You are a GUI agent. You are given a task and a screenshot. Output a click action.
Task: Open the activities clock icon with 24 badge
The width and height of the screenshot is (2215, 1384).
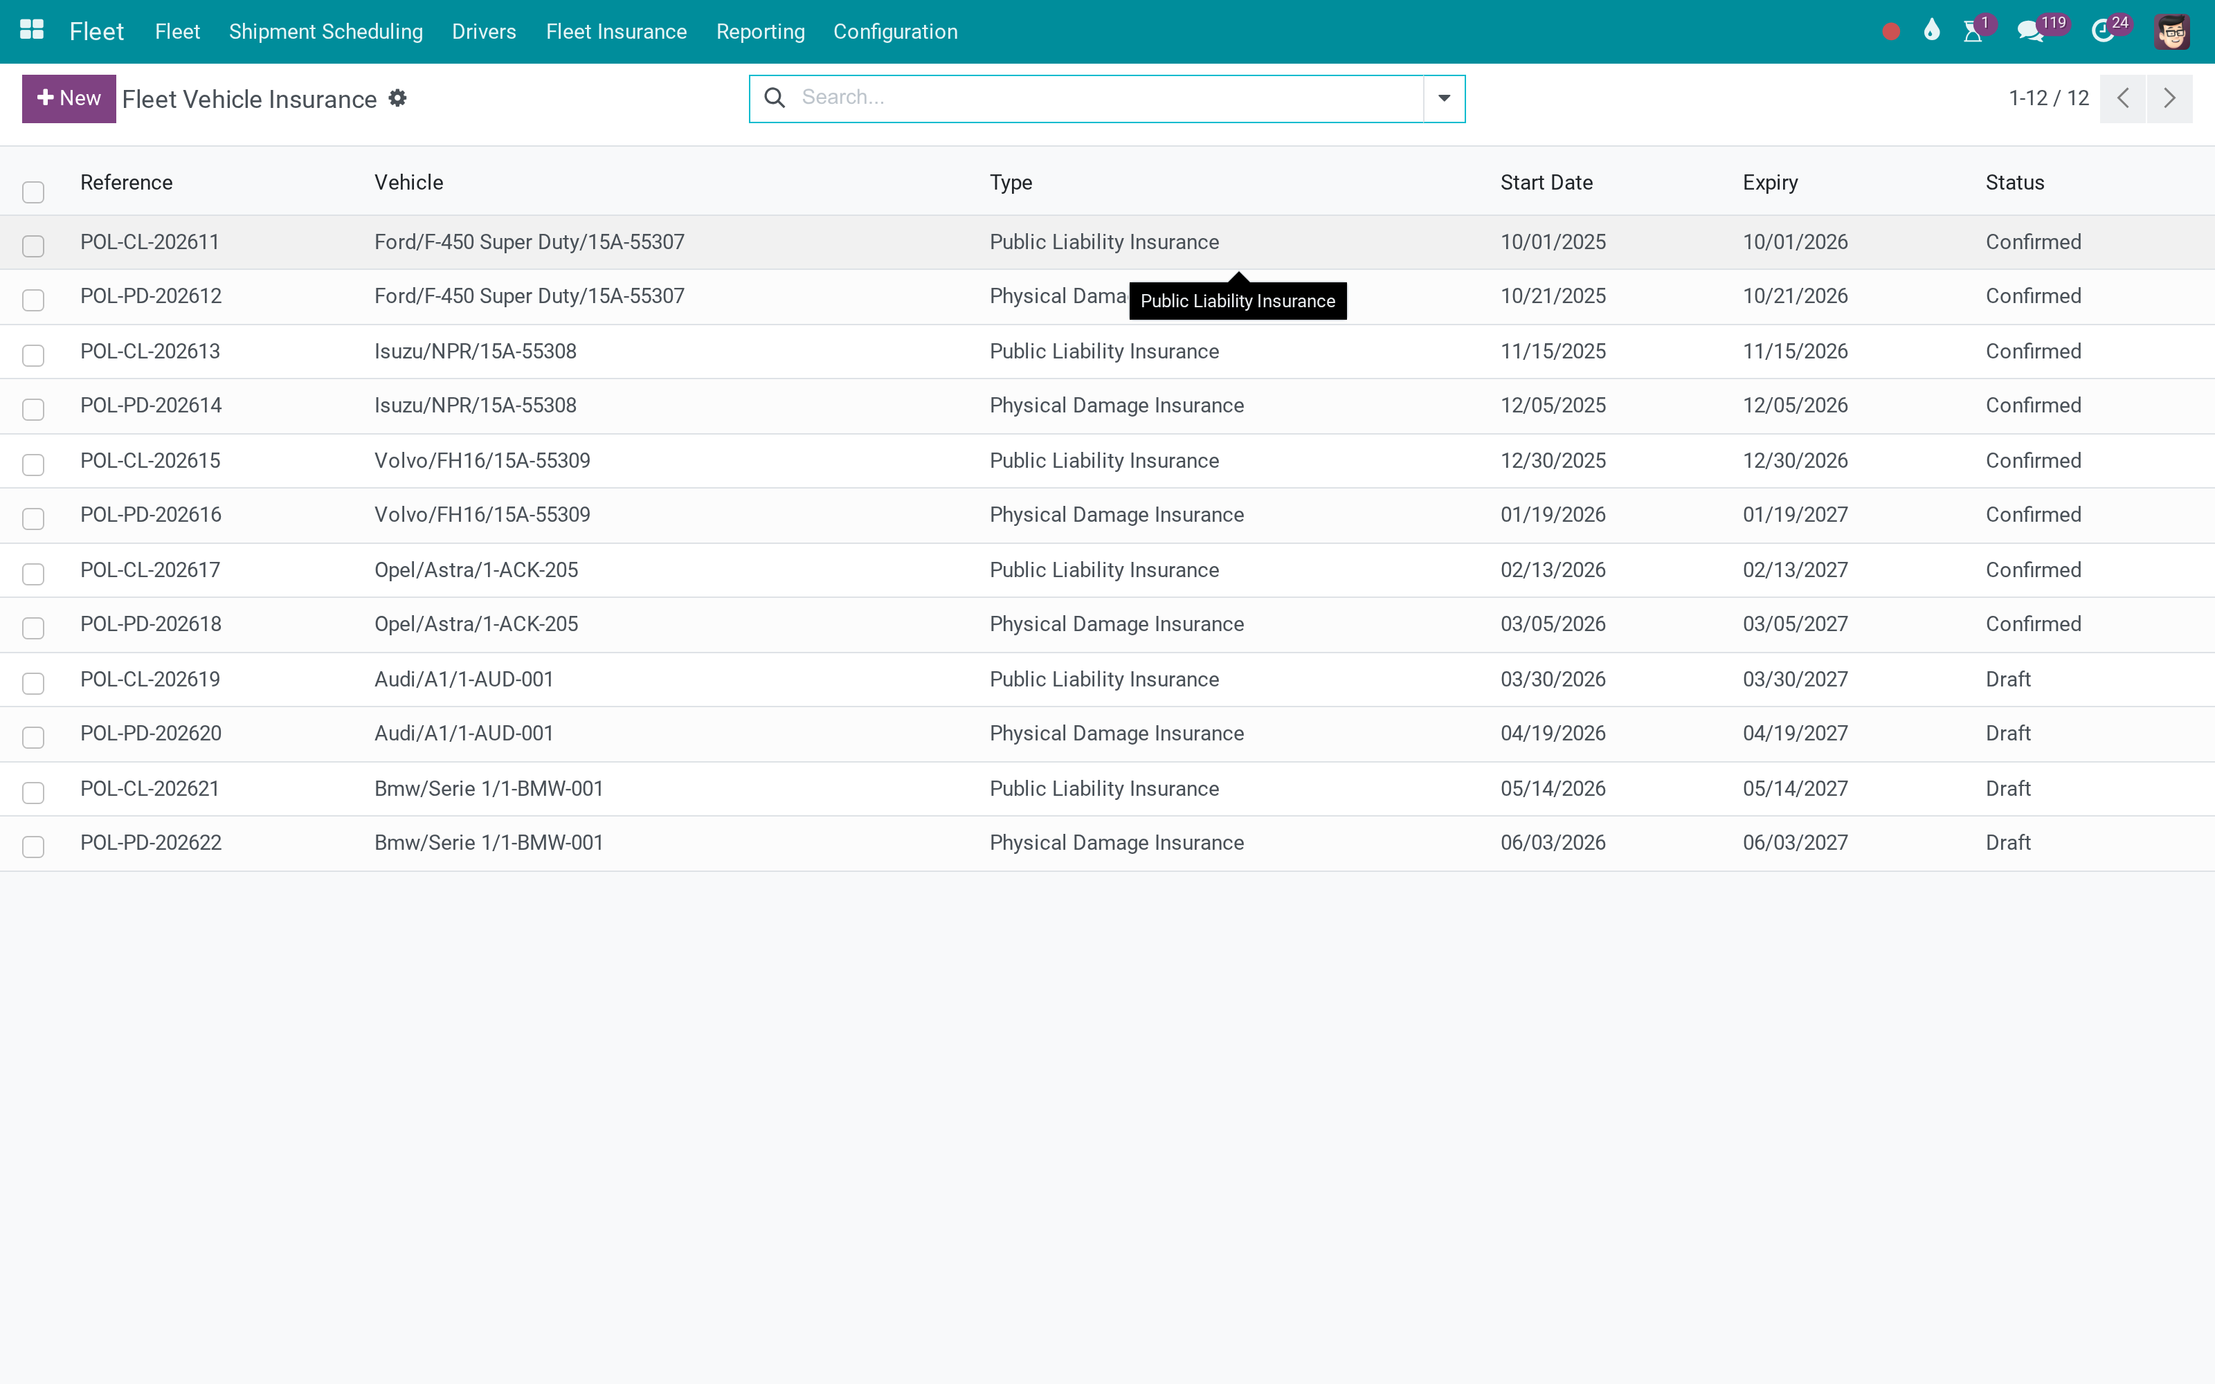tap(2102, 32)
